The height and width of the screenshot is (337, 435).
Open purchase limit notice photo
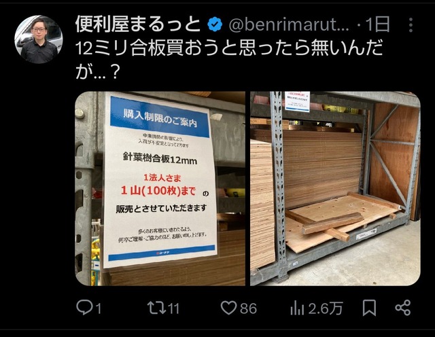160,189
